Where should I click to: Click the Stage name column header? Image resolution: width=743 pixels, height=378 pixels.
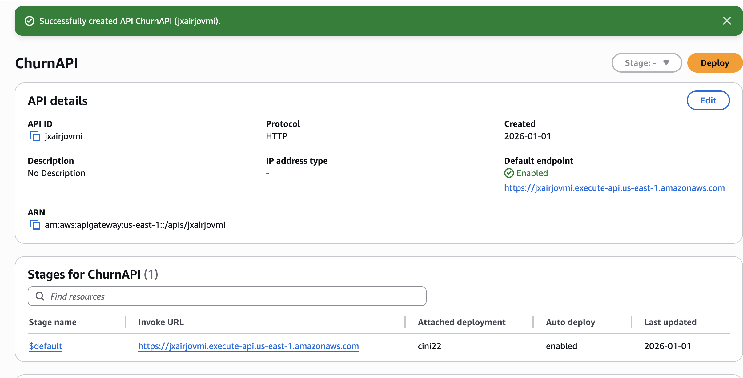click(x=53, y=322)
